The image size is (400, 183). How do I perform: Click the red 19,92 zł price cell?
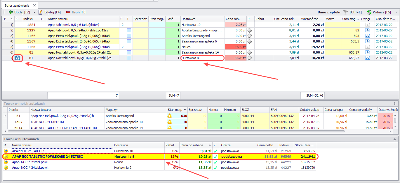235,47
